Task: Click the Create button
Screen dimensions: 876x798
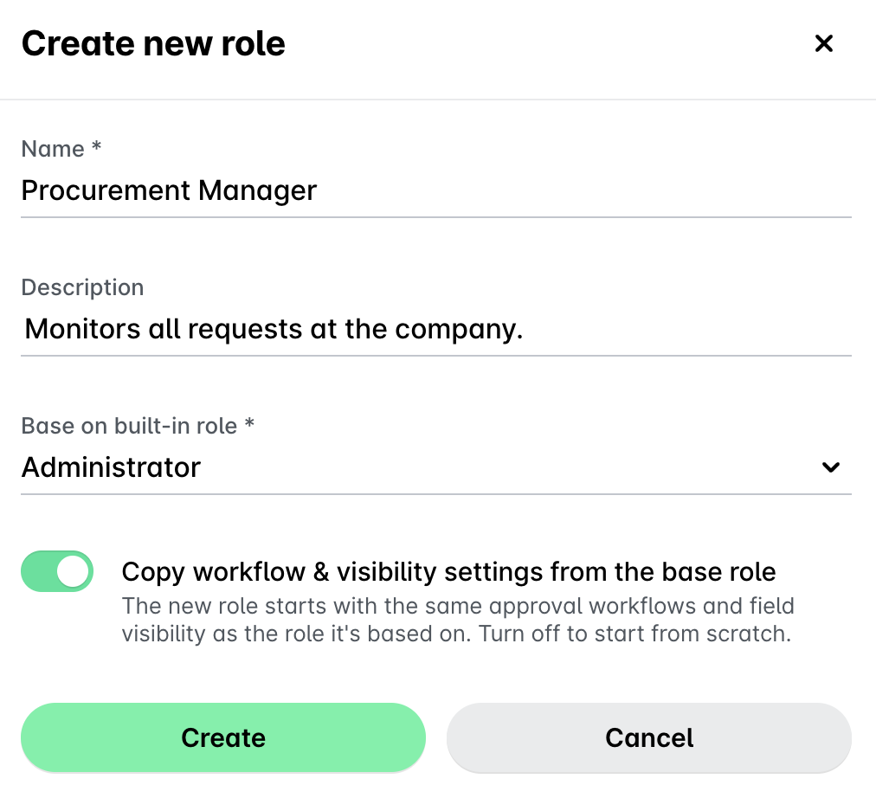Action: 223,737
